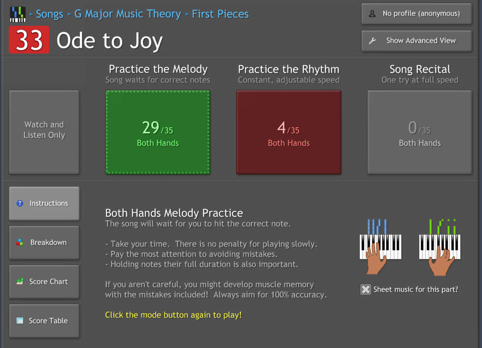Click the colored blocks Breakdown icon
The width and height of the screenshot is (482, 348).
[20, 242]
